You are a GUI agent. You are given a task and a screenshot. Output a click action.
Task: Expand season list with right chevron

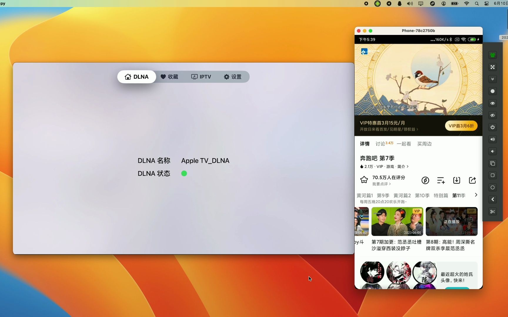pos(476,195)
